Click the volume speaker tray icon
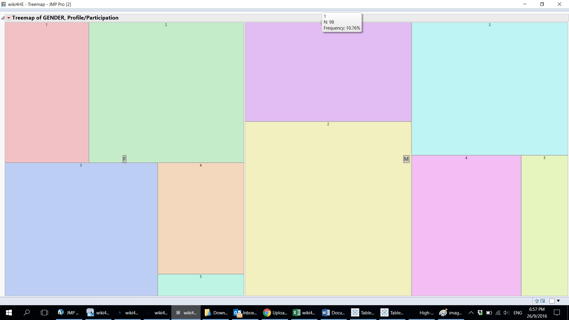 (506, 313)
